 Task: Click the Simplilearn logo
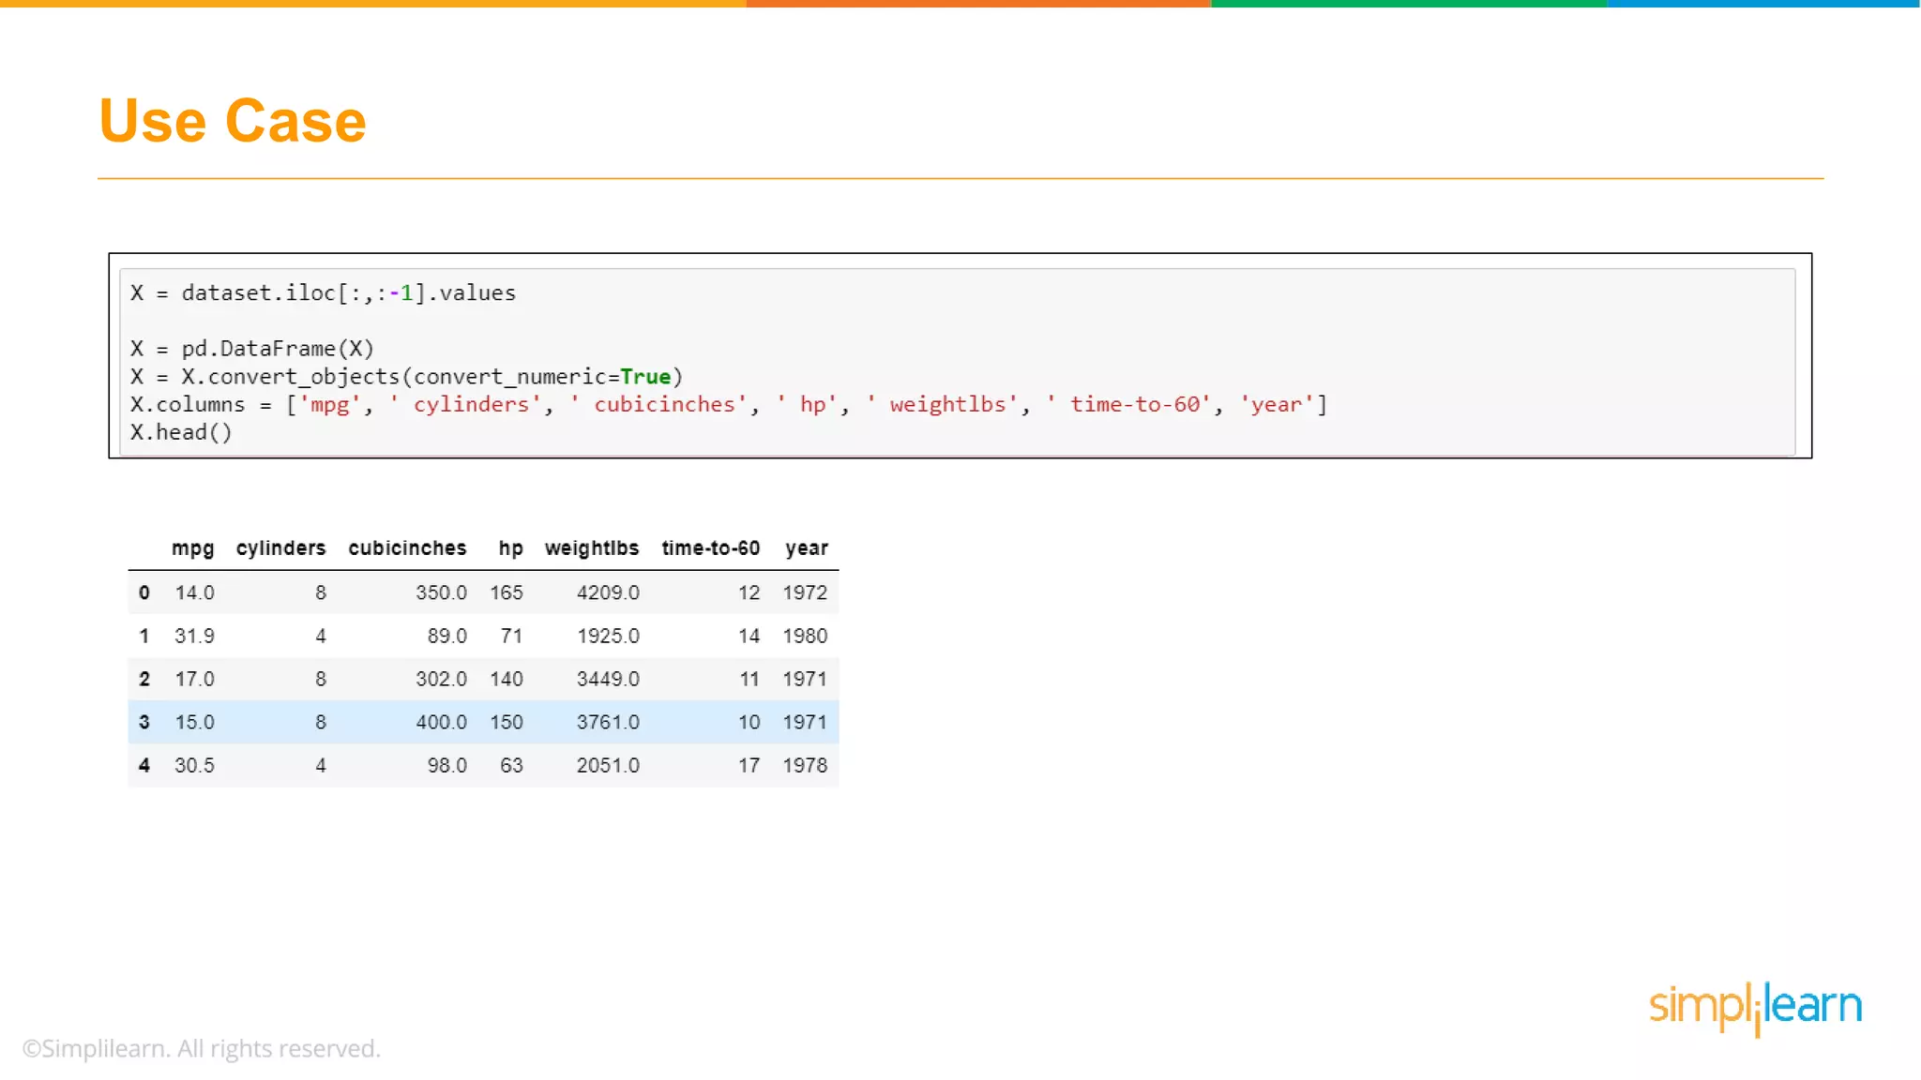(x=1756, y=1008)
